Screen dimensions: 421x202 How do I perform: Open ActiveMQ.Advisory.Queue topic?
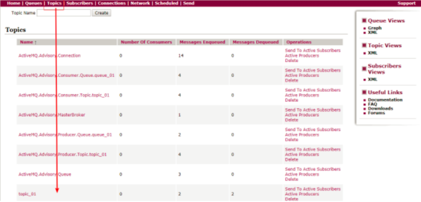tap(45, 174)
